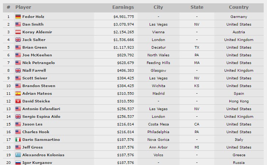Select the Nick Petrangelo player name

pos(38,63)
